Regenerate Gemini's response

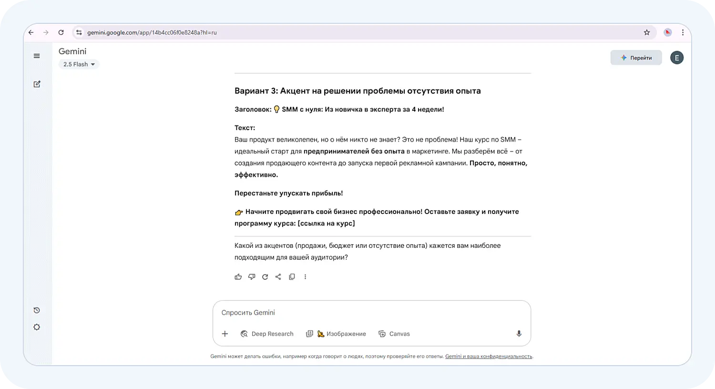(265, 276)
